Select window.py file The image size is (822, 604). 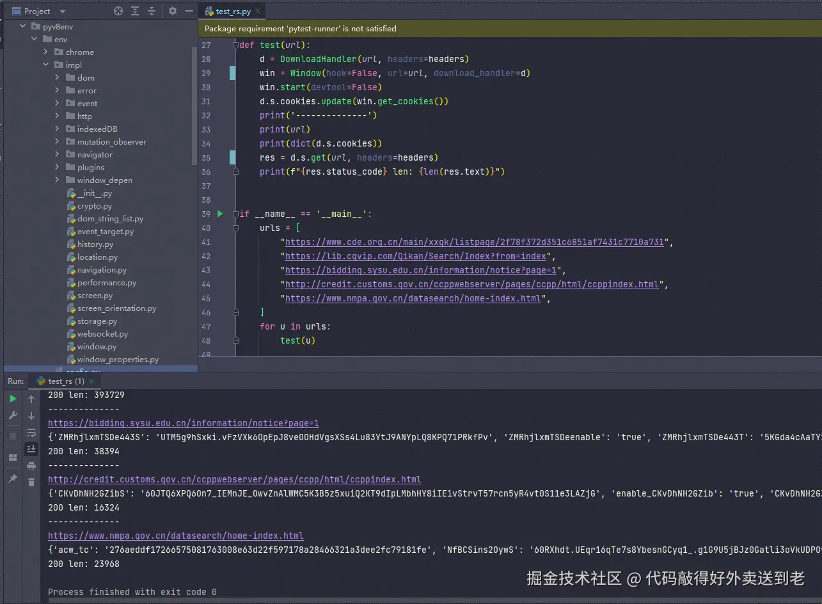(97, 346)
